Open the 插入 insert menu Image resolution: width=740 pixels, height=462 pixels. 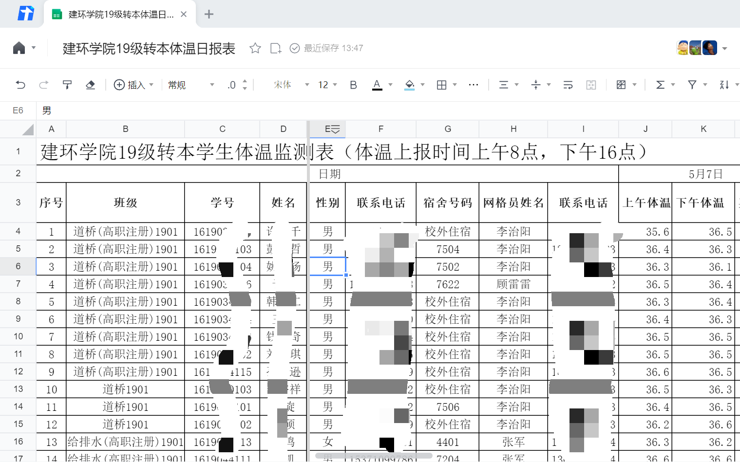click(x=133, y=85)
